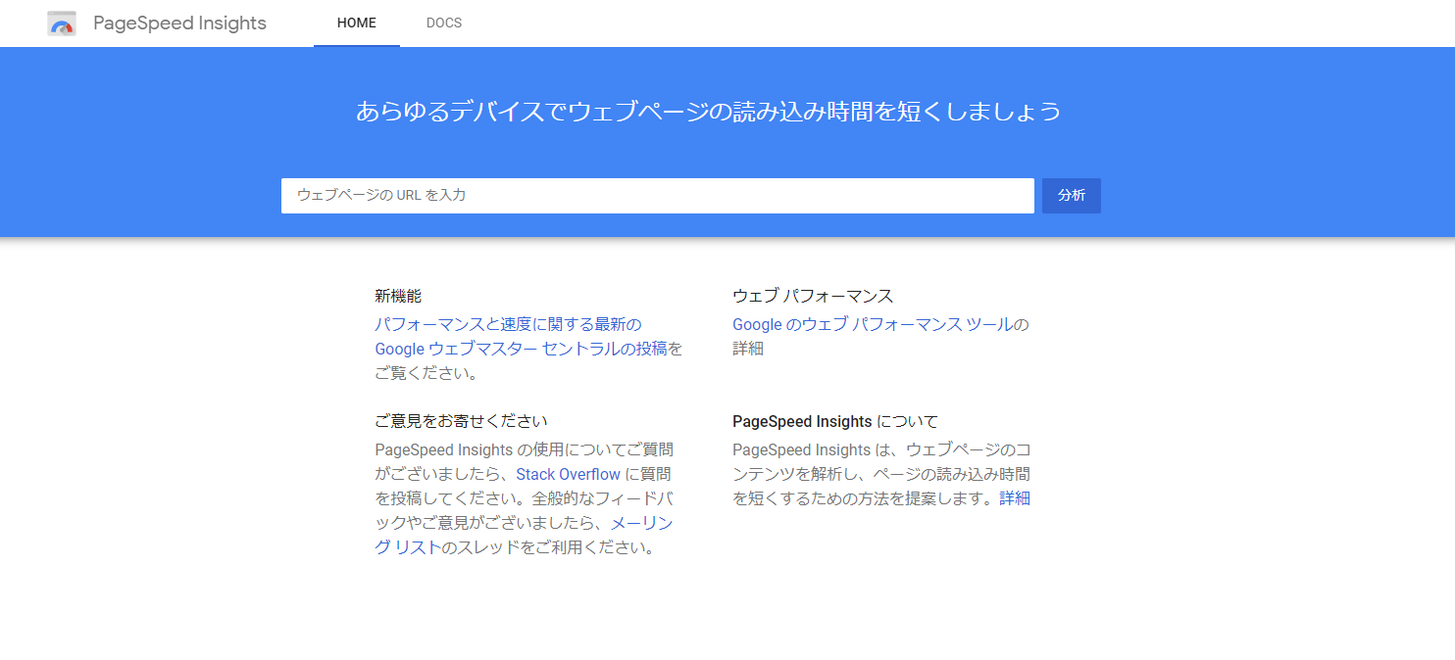Image resolution: width=1455 pixels, height=660 pixels.
Task: Click the 分析 button
Action: coord(1072,196)
